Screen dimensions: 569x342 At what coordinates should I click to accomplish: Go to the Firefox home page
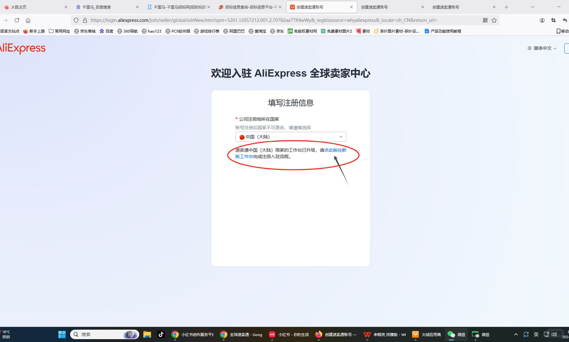click(x=28, y=20)
